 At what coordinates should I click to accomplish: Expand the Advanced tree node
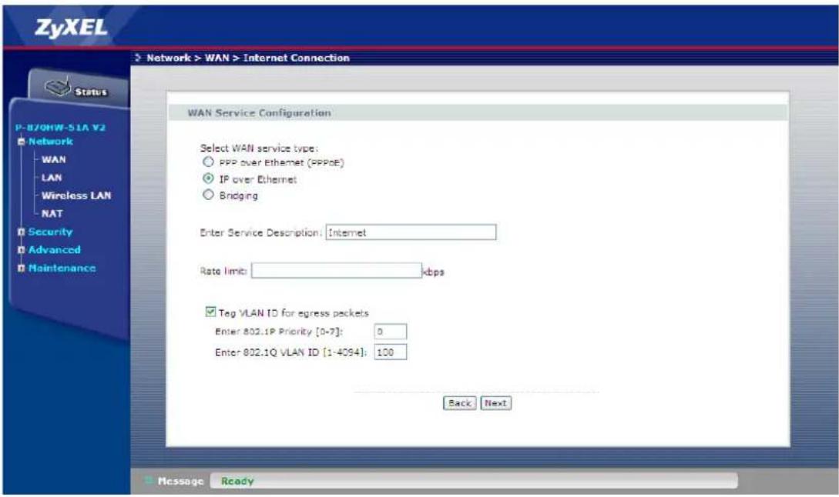pyautogui.click(x=22, y=250)
